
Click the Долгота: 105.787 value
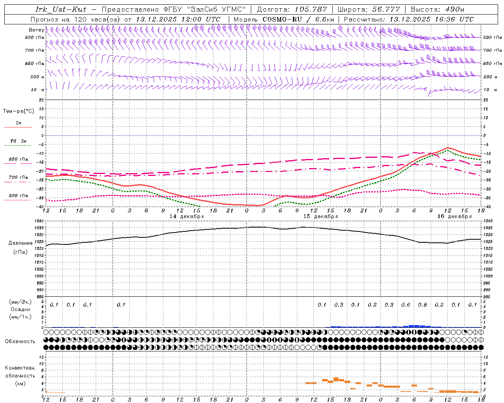tap(292, 9)
